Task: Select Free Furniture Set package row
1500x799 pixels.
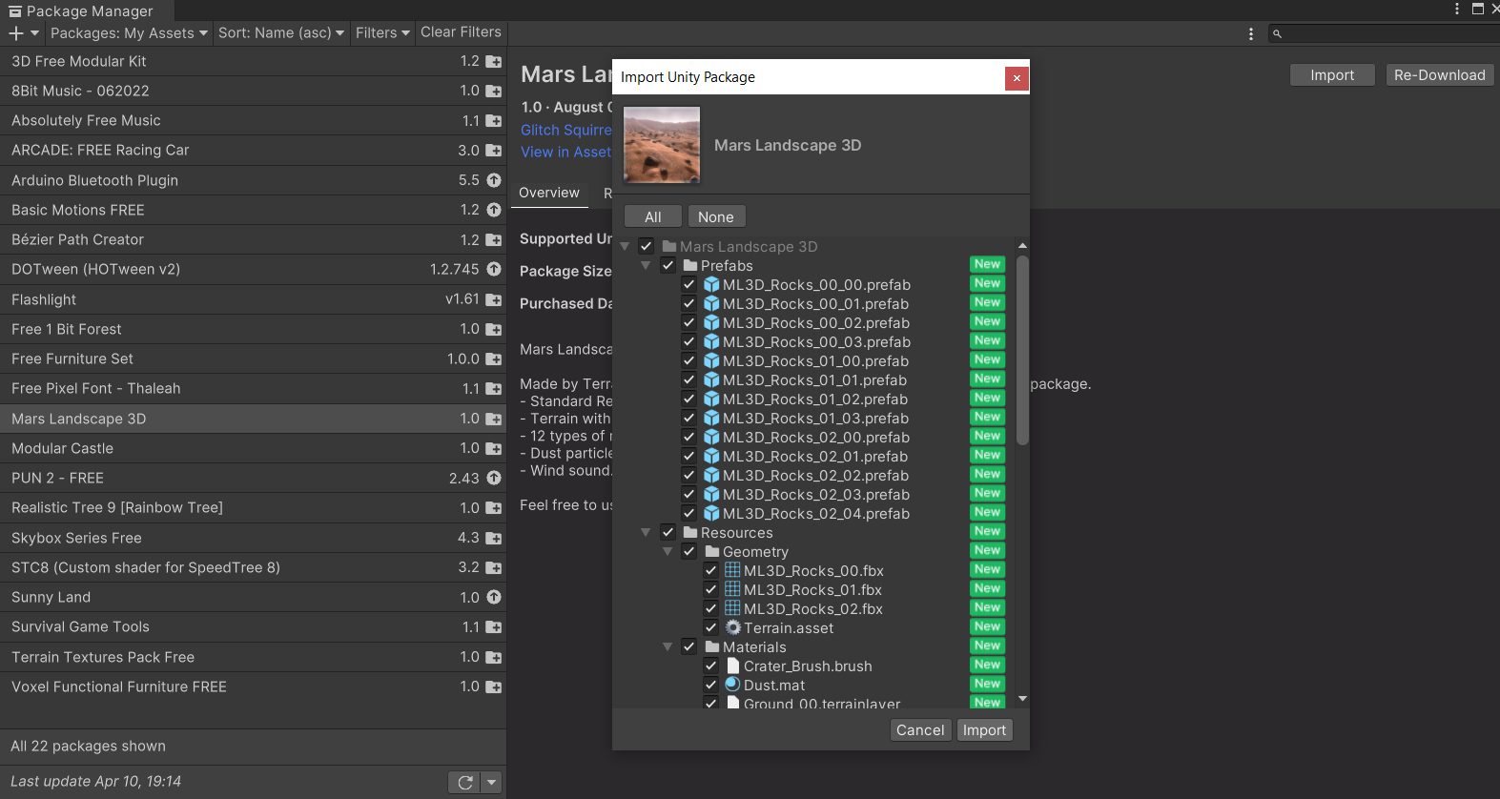Action: coord(253,359)
